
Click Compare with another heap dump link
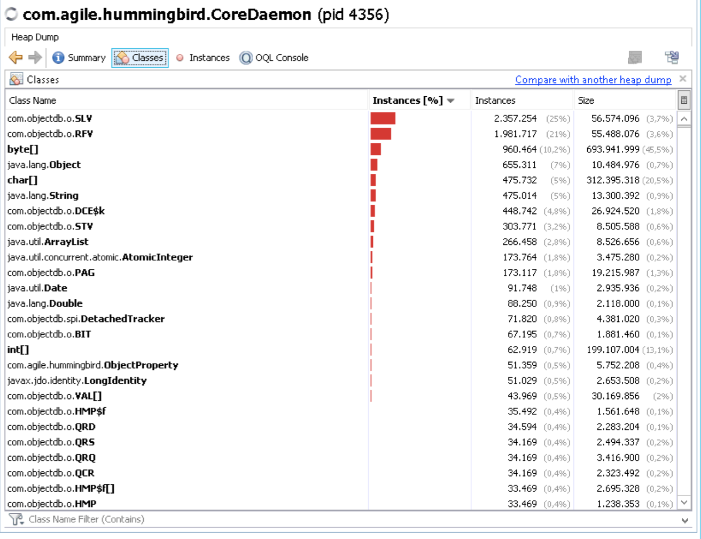point(593,80)
